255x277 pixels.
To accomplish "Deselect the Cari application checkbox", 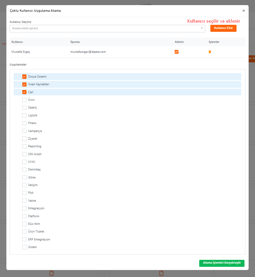I will pos(24,92).
